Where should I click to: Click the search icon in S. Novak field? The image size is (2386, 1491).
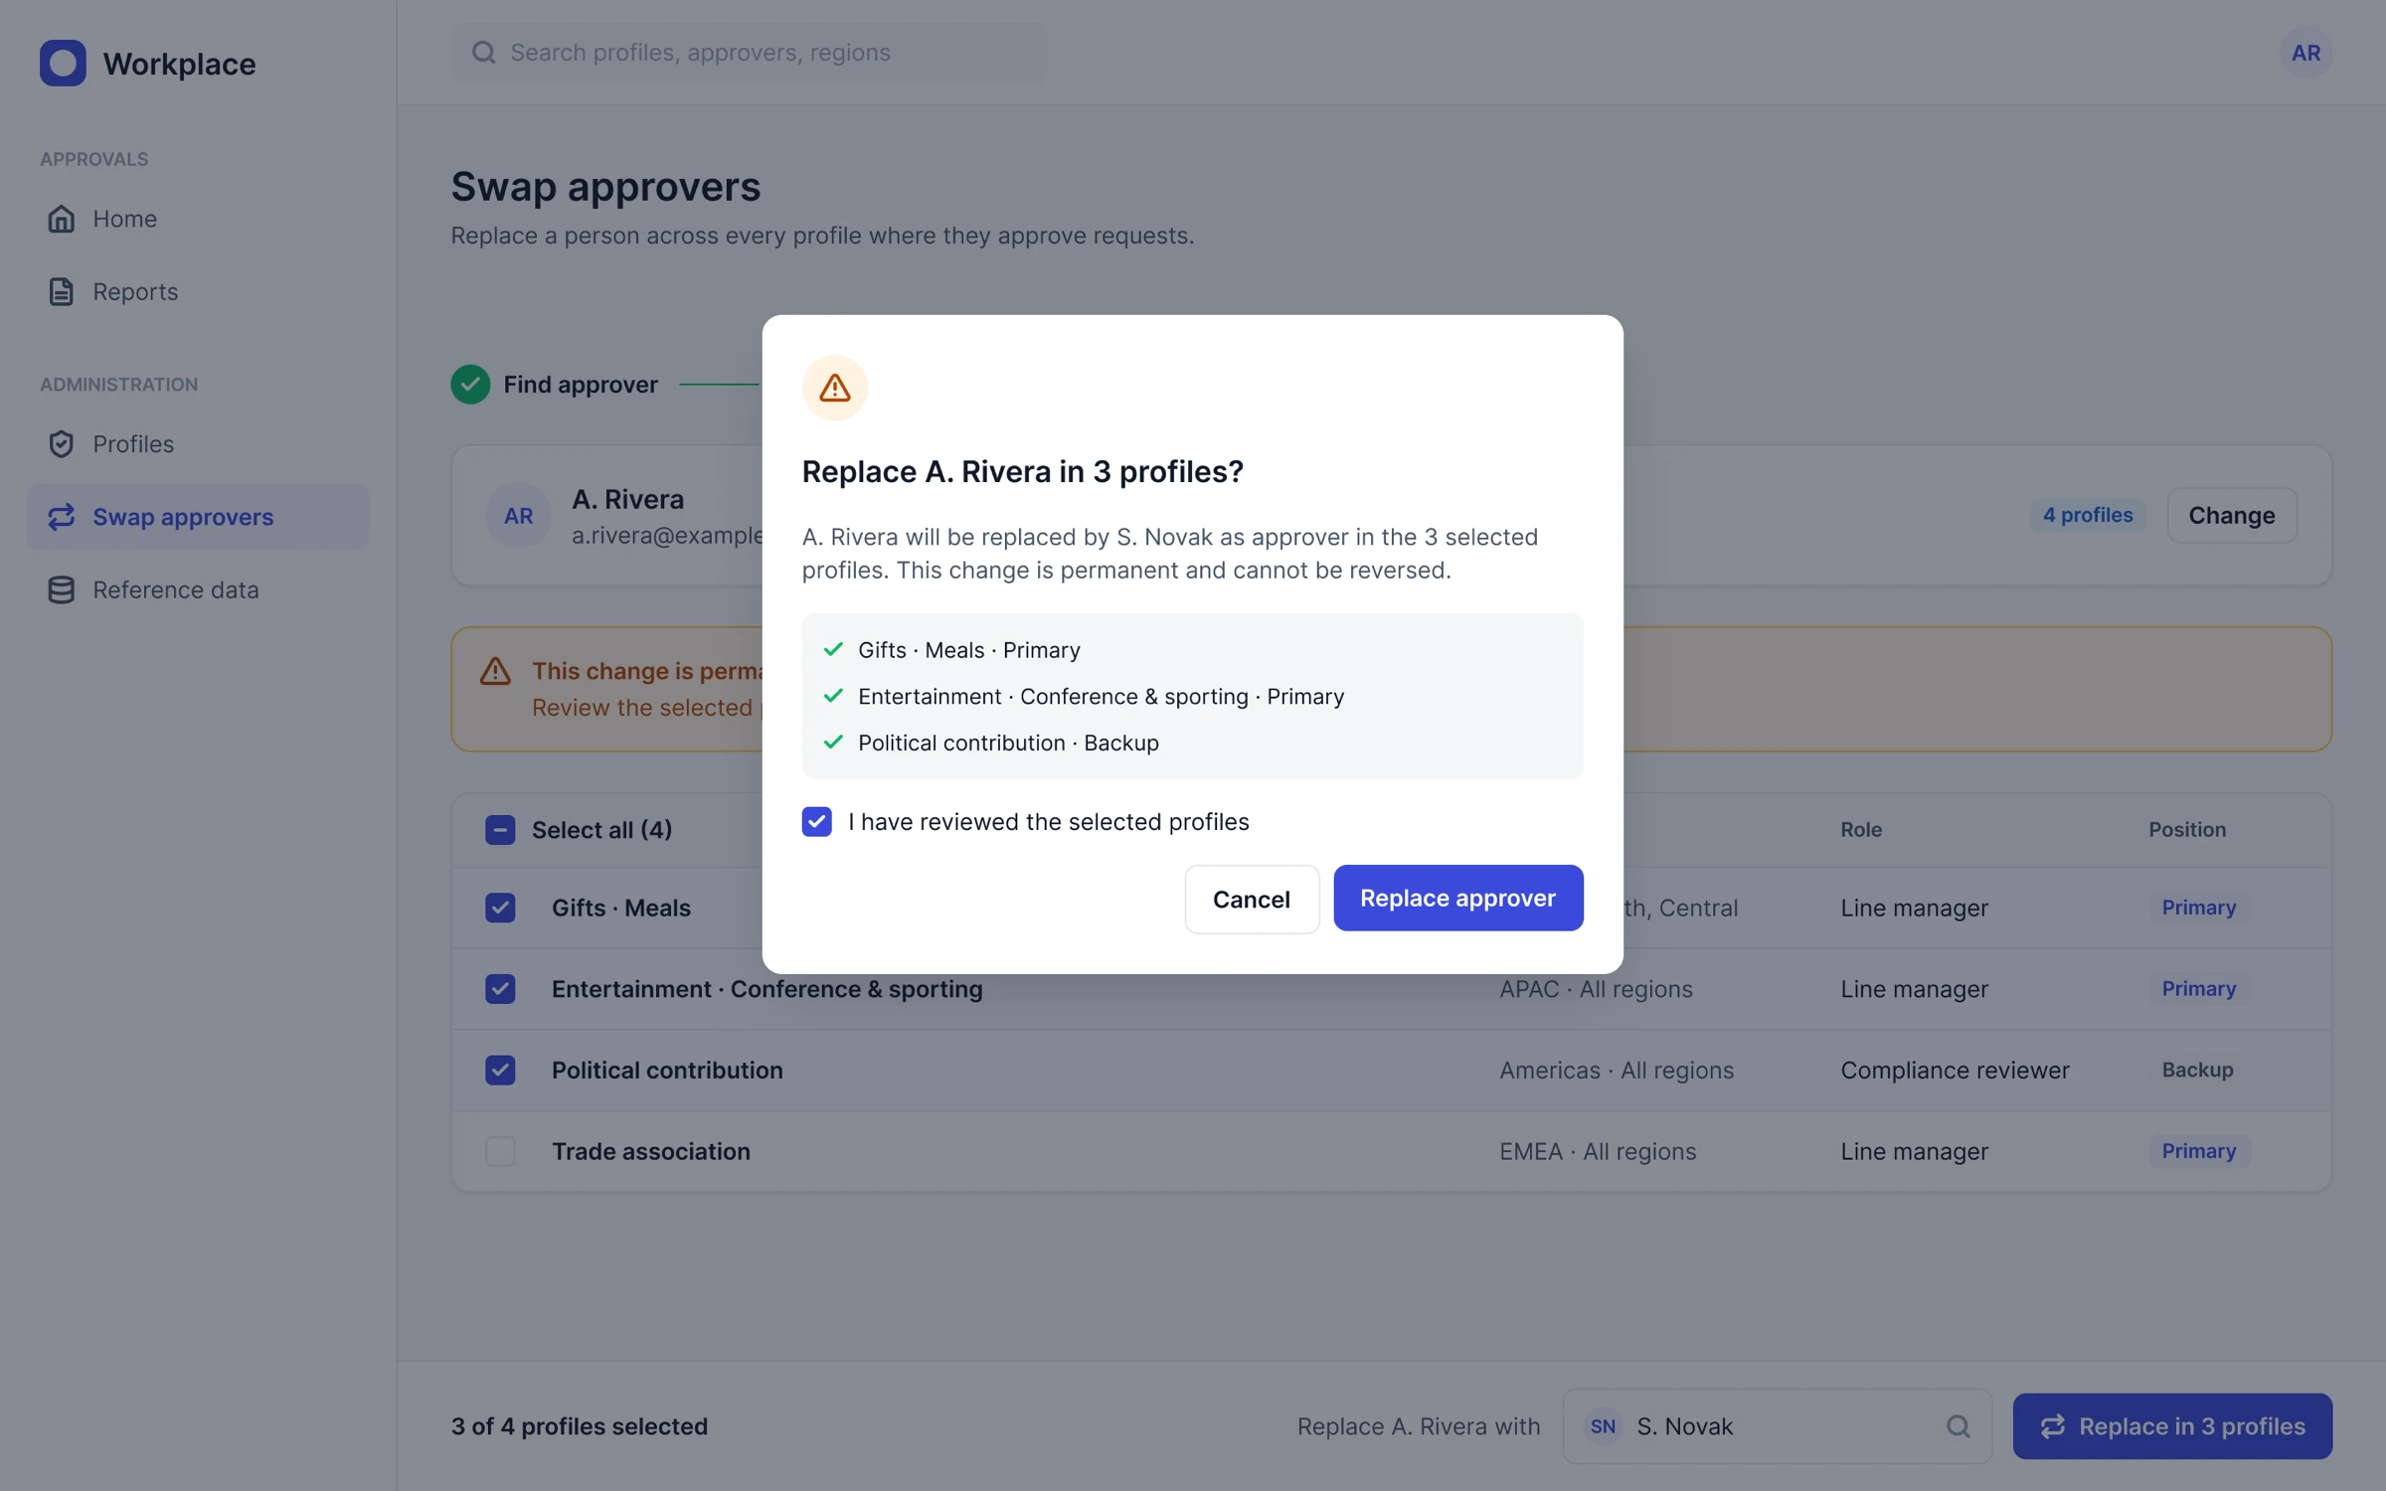pyautogui.click(x=1958, y=1425)
